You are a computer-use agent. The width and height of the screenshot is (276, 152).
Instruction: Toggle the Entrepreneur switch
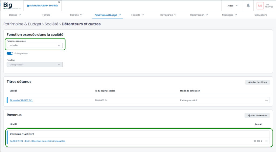click(10, 53)
